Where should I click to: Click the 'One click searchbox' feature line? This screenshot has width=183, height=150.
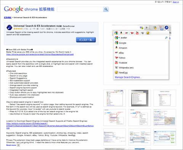click(18, 73)
